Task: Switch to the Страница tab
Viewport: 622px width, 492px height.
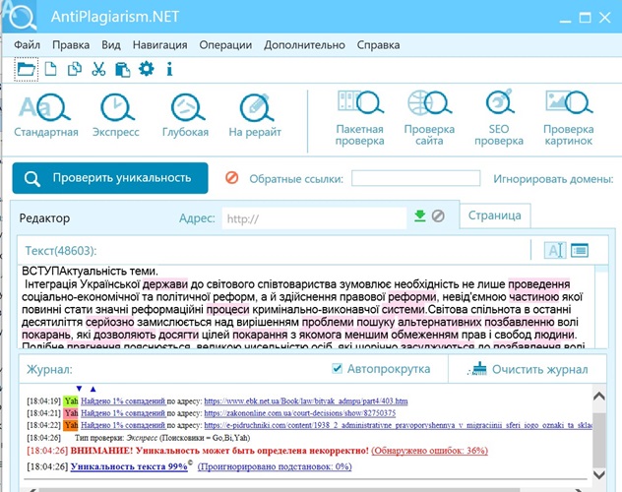Action: coord(495,215)
